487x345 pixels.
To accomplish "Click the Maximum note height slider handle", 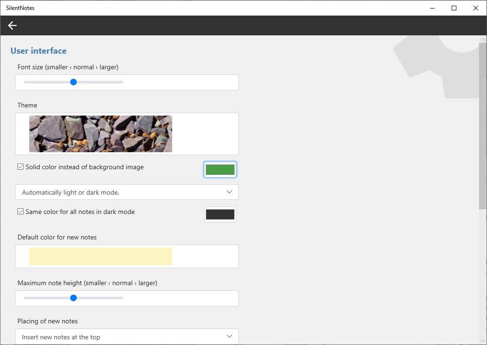I will [73, 298].
